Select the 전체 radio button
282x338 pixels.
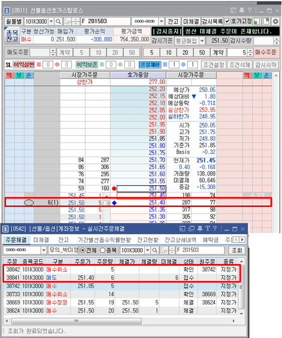coord(83,250)
